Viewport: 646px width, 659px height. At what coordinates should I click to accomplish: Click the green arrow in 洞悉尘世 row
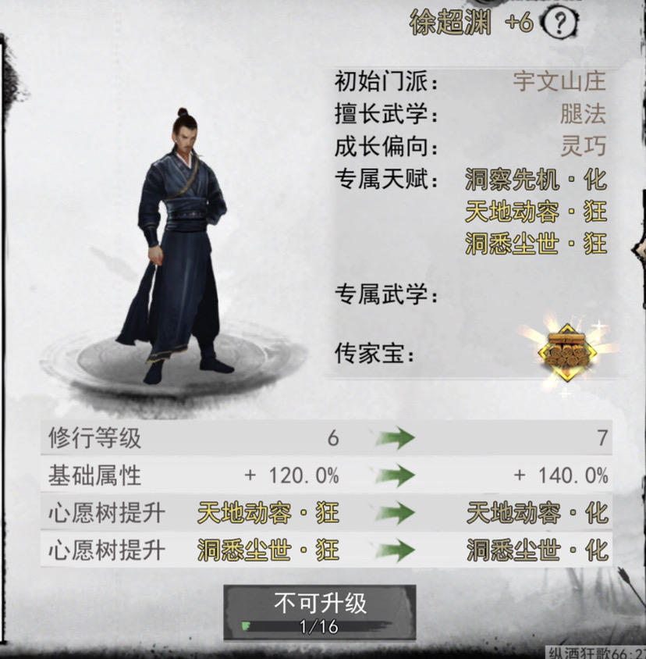pos(395,550)
